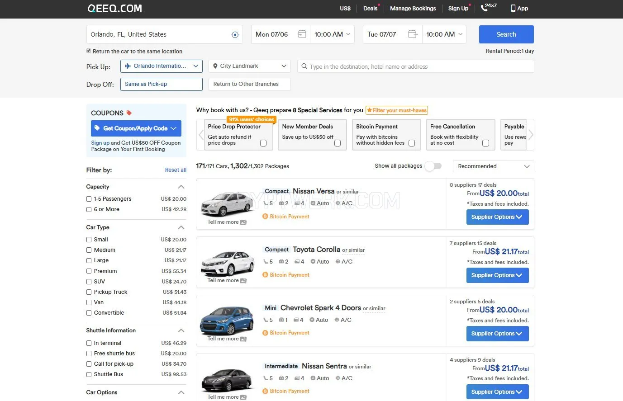Screen dimensions: 623x401
Task: Check the Bitcoin Payment service box
Action: (412, 143)
